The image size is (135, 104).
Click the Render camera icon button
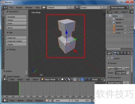[x=111, y=68]
